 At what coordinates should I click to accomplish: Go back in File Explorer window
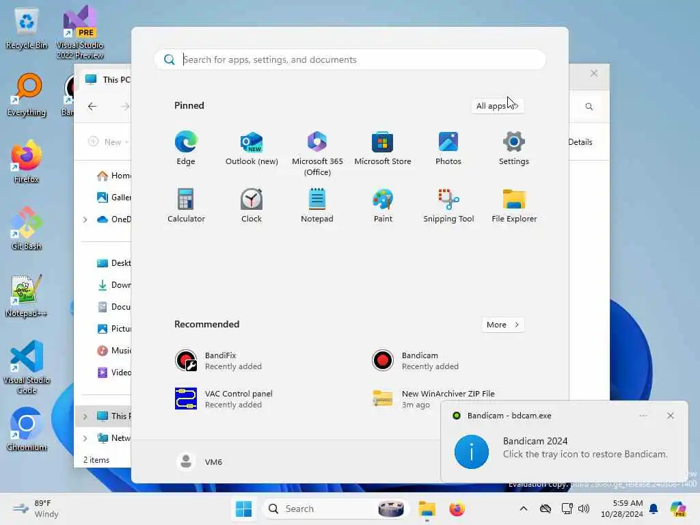pyautogui.click(x=92, y=106)
